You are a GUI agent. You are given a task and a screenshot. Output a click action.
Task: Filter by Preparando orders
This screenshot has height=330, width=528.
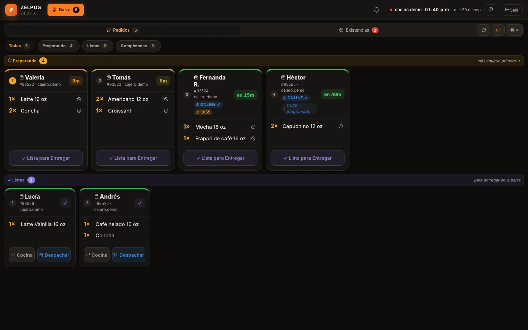(x=58, y=46)
